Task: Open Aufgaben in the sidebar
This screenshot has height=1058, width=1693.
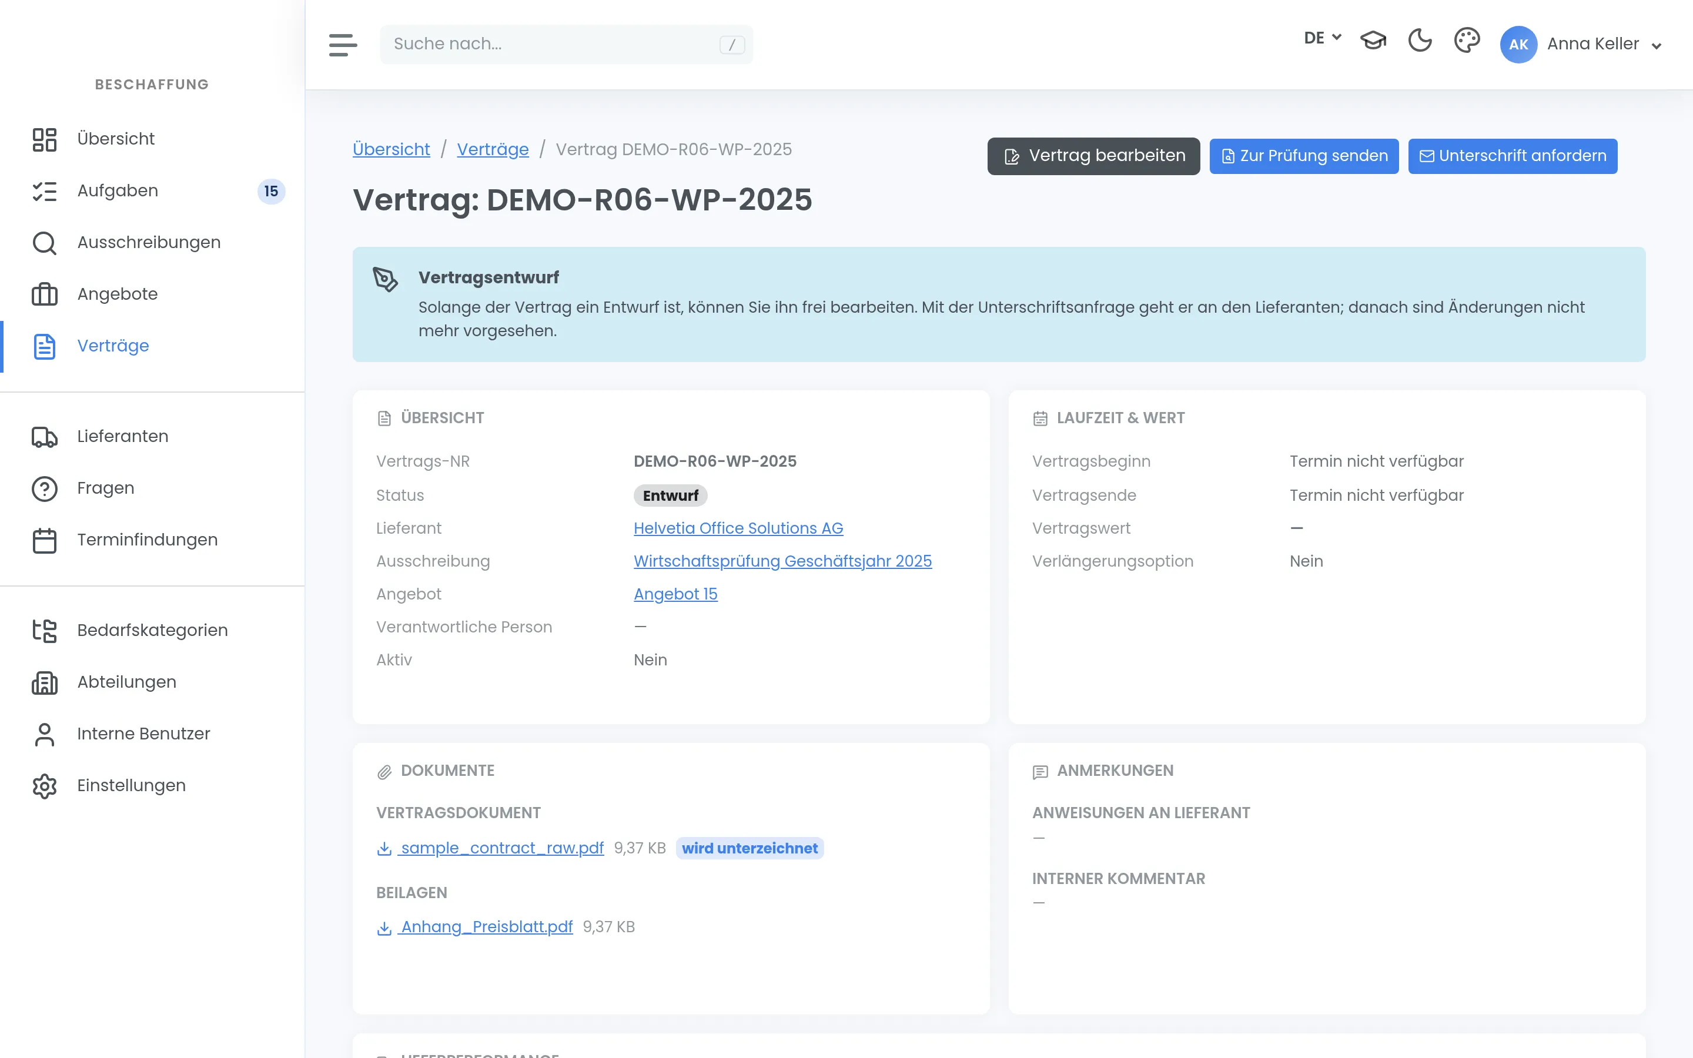Action: 152,190
